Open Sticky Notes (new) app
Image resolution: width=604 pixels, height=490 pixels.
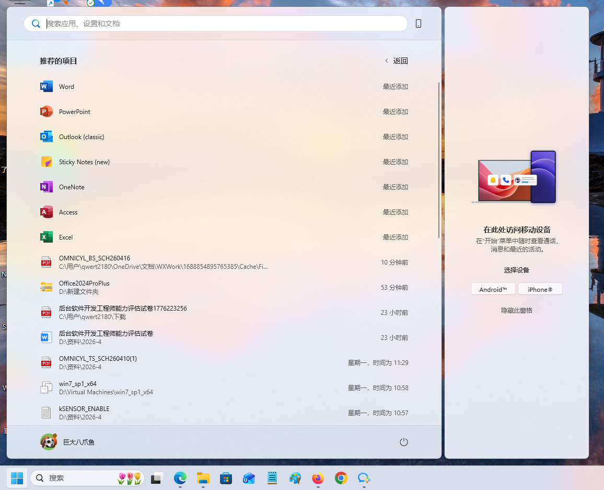(x=84, y=162)
